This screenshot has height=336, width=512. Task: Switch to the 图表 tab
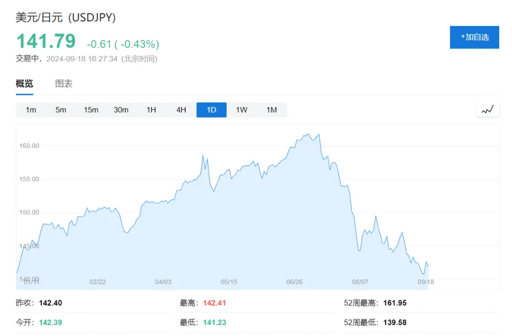(x=64, y=84)
